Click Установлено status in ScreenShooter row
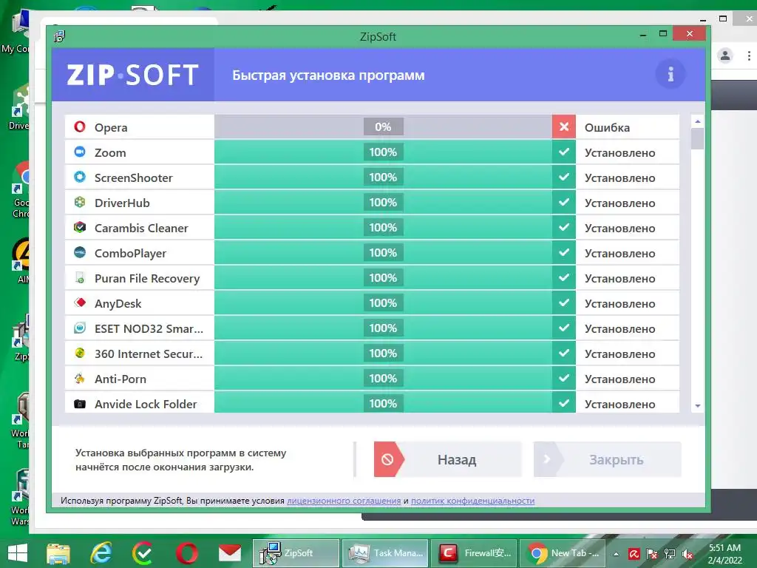 tap(620, 177)
